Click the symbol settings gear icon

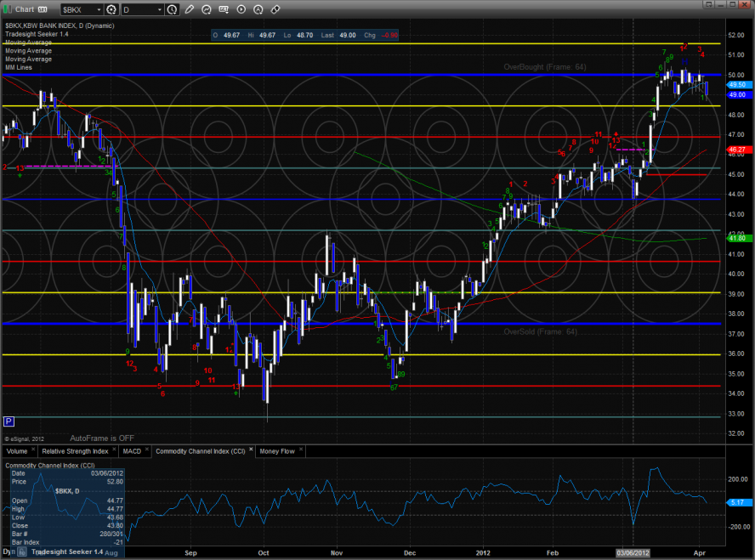point(110,10)
